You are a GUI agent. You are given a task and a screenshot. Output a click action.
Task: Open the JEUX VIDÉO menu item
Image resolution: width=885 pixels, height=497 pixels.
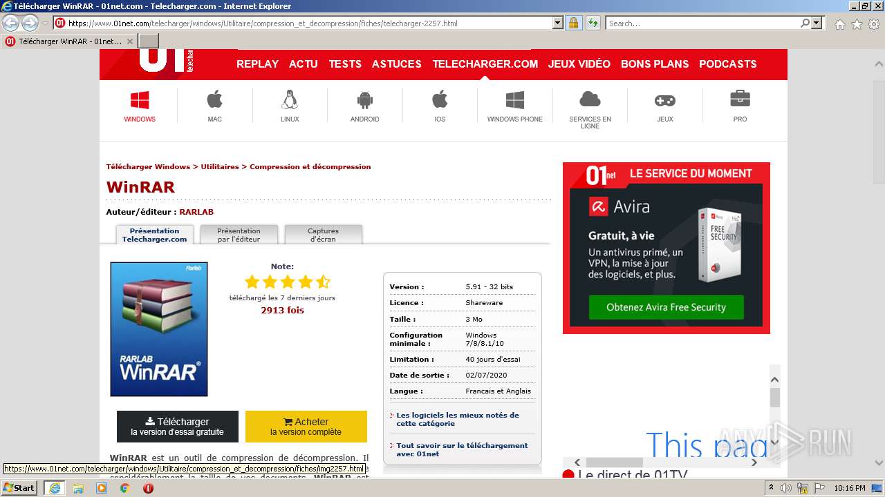click(579, 64)
